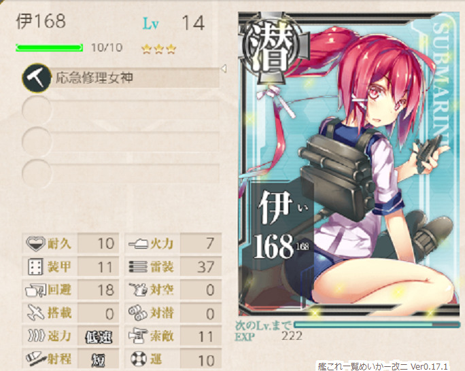The image size is (465, 371).
Task: Click the 運 luck lifebuoy icon
Action: 139,359
